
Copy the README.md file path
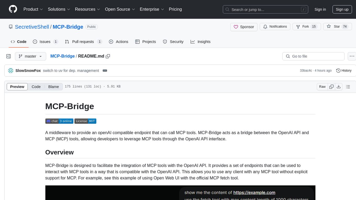click(x=108, y=56)
